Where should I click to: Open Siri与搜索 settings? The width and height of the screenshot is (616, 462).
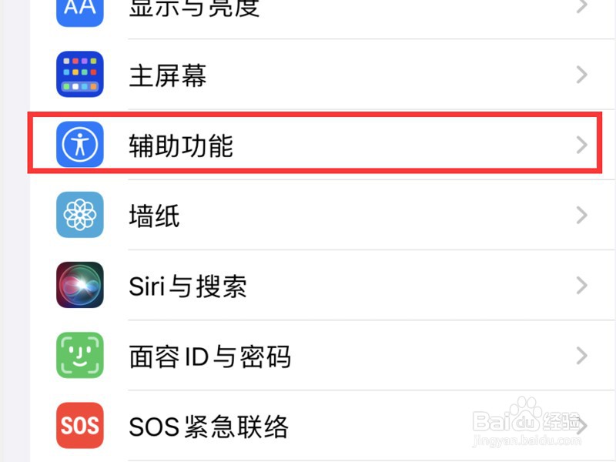coord(322,285)
